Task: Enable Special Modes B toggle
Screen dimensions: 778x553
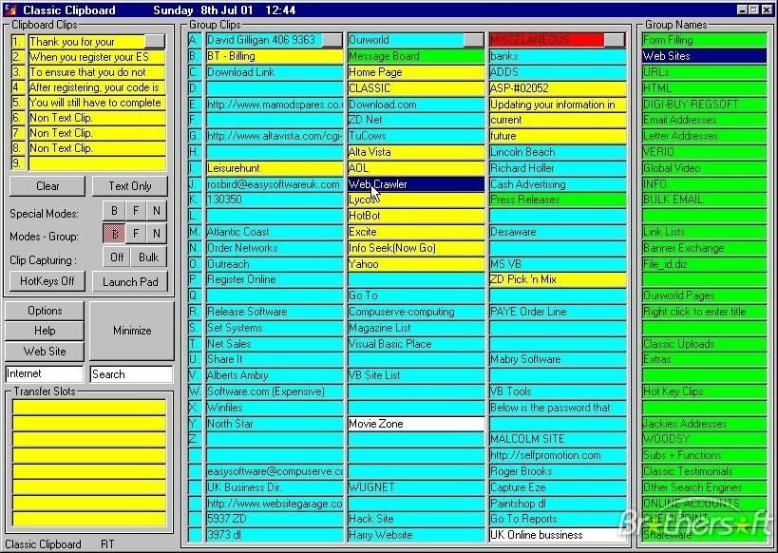Action: click(x=114, y=212)
